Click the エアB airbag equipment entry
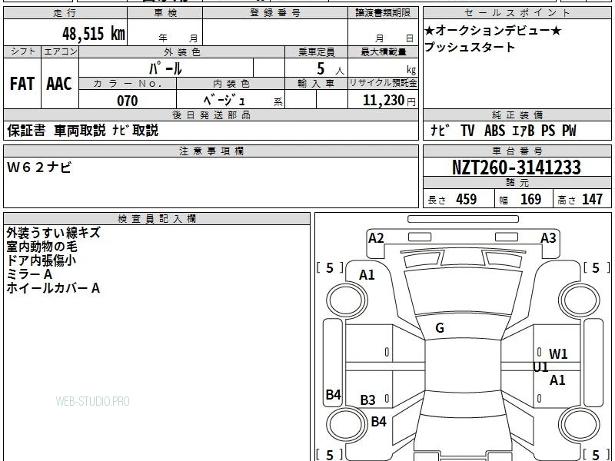 coord(524,130)
